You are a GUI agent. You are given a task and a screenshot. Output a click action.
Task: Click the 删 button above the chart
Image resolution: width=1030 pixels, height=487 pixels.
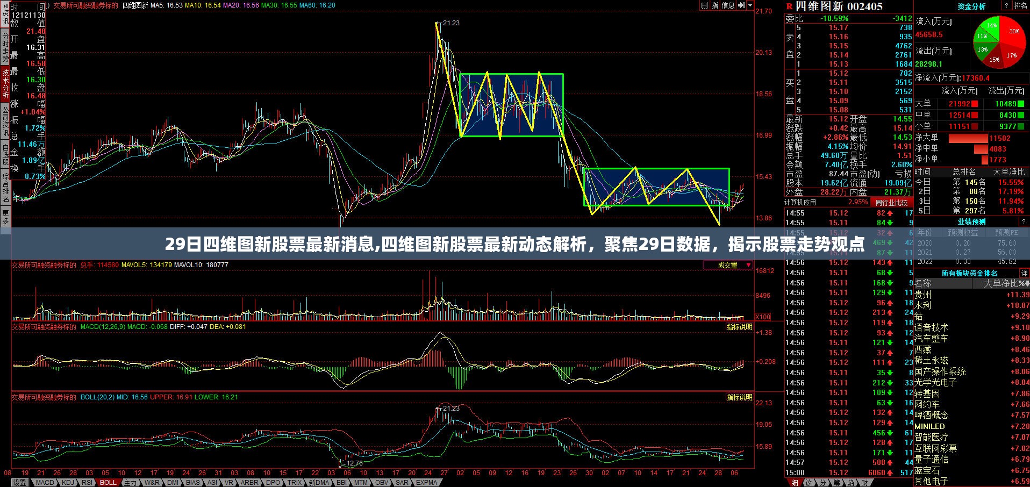(705, 5)
